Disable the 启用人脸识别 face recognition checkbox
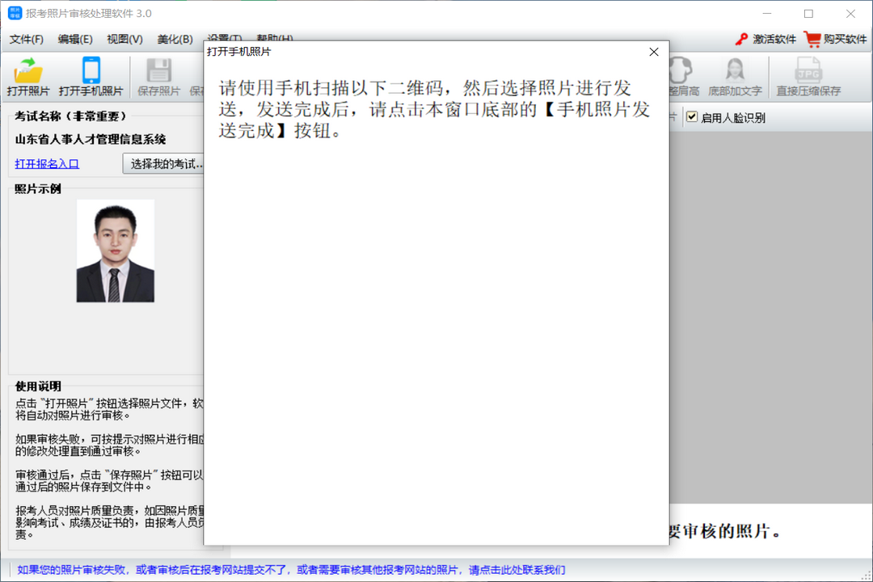 [692, 117]
